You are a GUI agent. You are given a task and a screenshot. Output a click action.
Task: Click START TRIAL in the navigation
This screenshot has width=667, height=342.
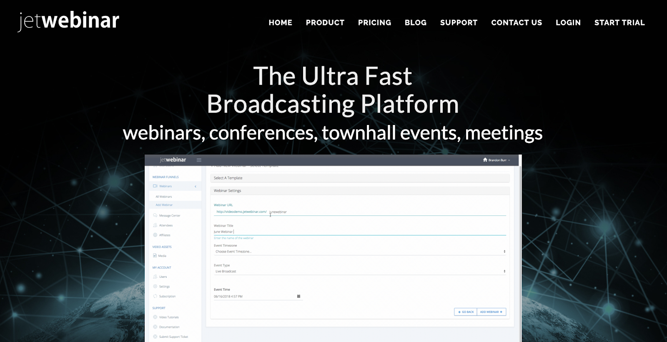click(619, 22)
